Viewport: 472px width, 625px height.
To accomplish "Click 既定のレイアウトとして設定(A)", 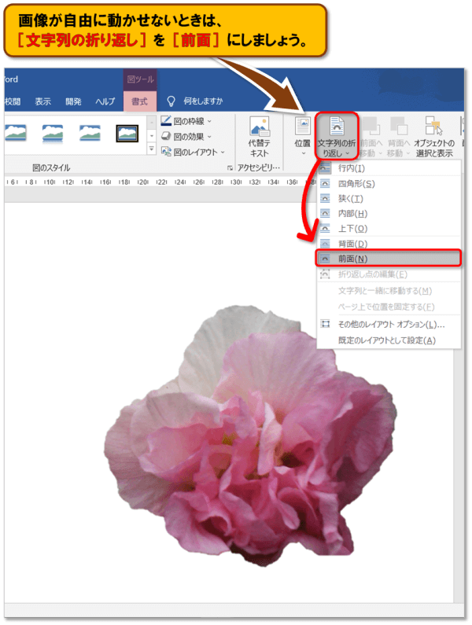I will (389, 340).
